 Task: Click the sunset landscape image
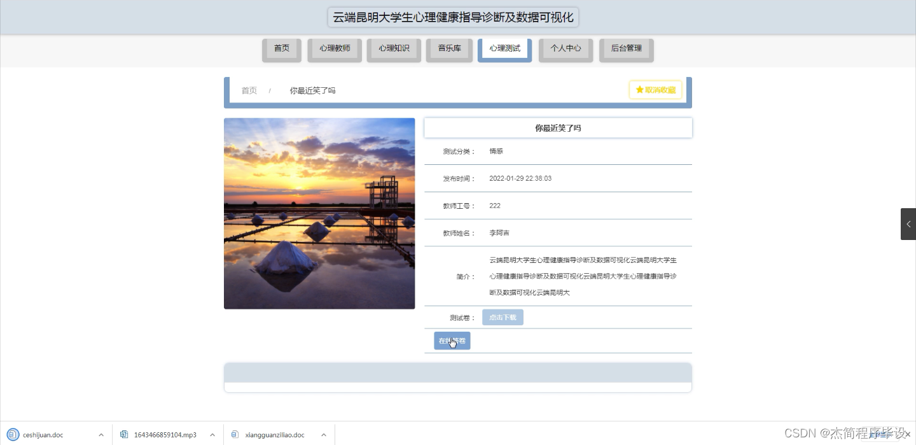point(319,213)
